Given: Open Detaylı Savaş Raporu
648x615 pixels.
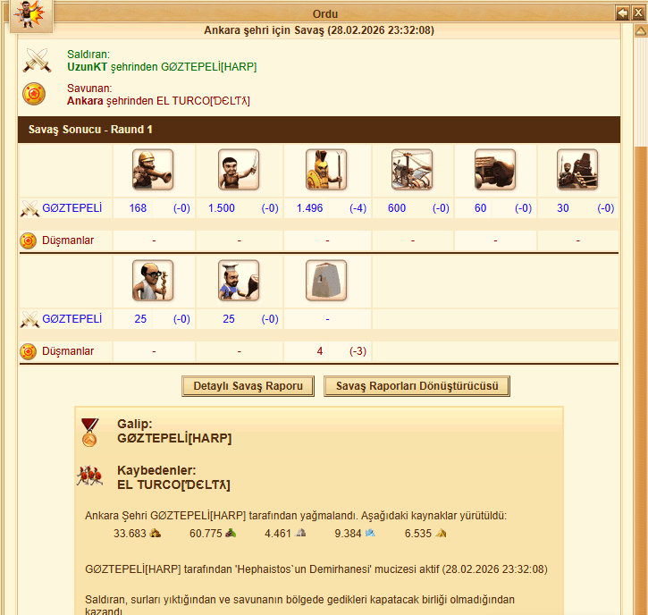Looking at the screenshot, I should point(248,386).
